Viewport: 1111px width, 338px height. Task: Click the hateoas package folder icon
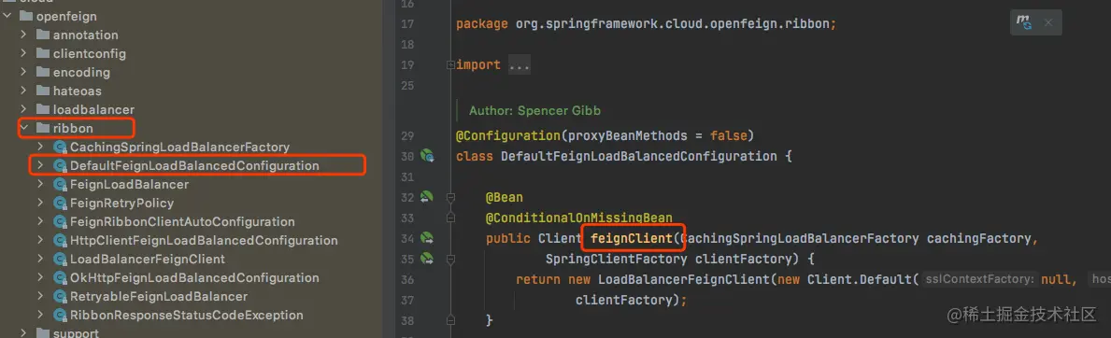pyautogui.click(x=42, y=91)
